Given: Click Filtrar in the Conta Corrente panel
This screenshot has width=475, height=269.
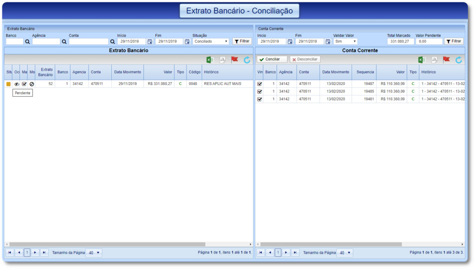Looking at the screenshot, I should click(x=454, y=41).
